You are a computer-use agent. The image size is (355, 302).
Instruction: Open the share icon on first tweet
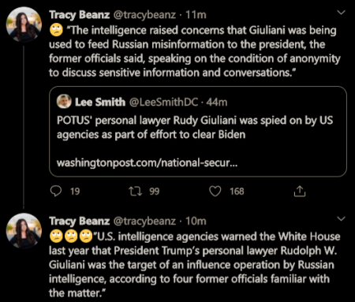click(x=300, y=191)
